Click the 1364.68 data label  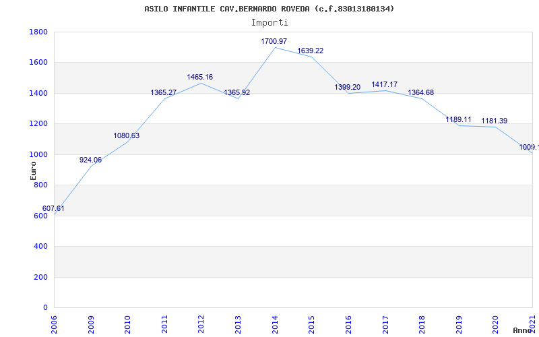coord(420,92)
